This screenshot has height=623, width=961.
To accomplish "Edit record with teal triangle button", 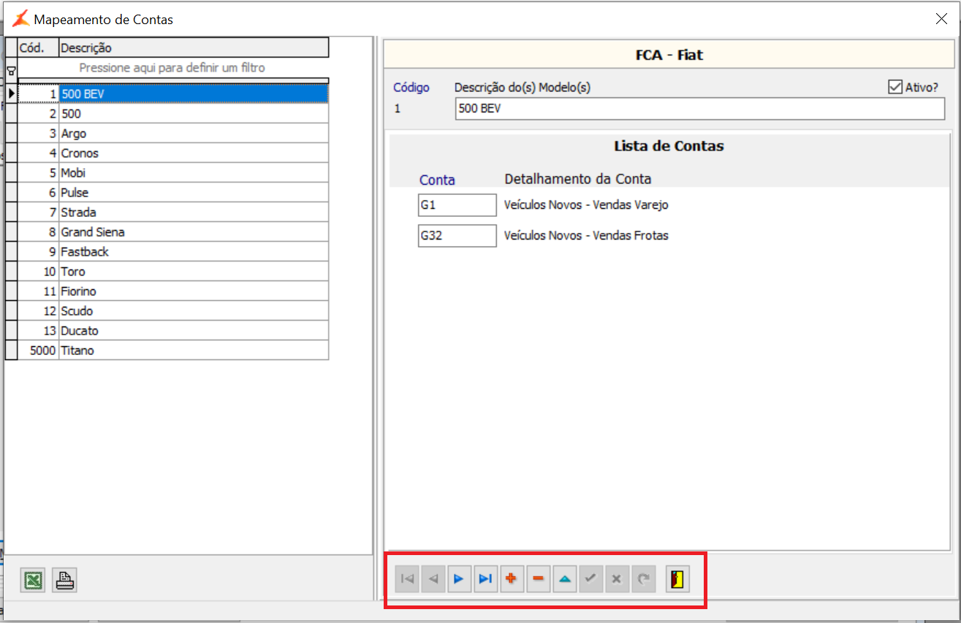I will point(565,579).
